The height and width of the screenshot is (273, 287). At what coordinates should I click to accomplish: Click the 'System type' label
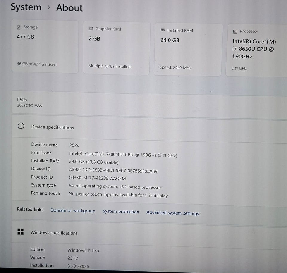(43, 185)
